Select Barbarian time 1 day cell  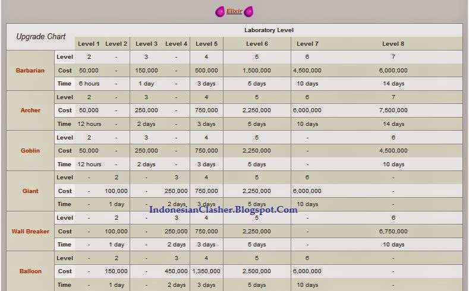[x=146, y=84]
